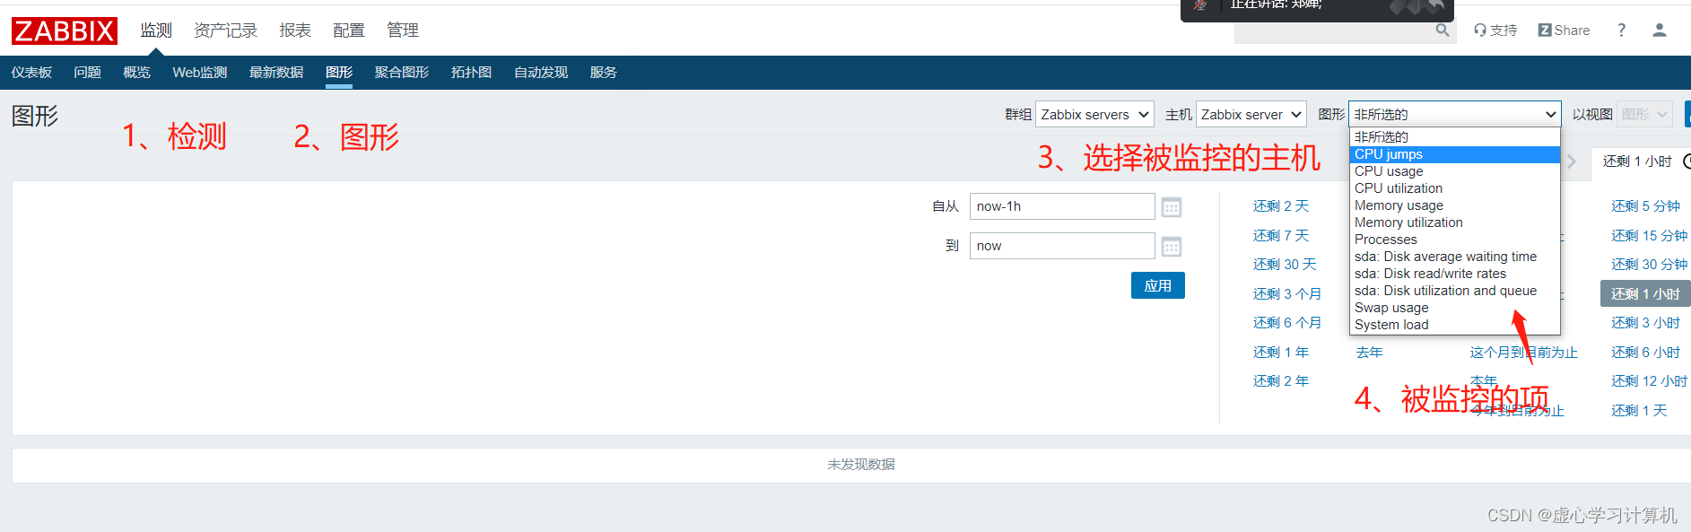Select 还剩 6 个月 time range
1691x532 pixels.
point(1287,323)
